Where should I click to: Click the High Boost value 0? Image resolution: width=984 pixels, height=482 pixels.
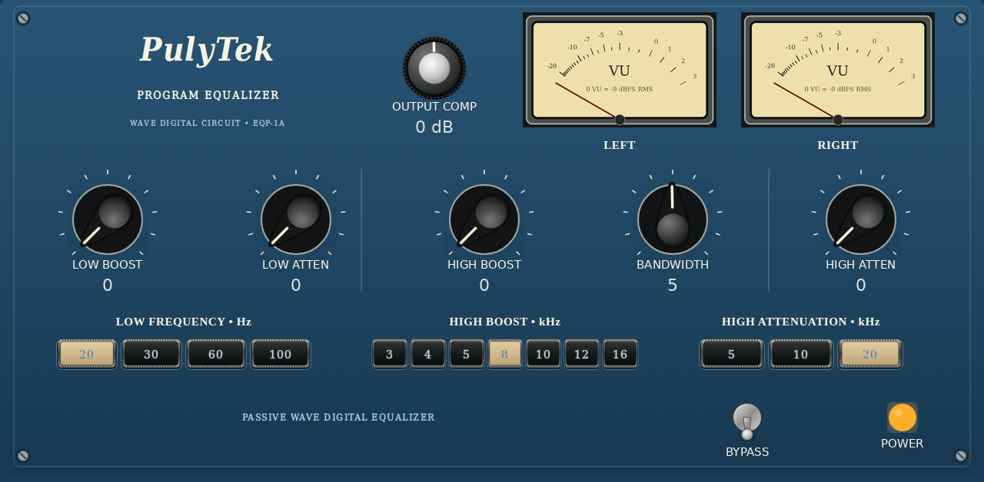pyautogui.click(x=484, y=286)
